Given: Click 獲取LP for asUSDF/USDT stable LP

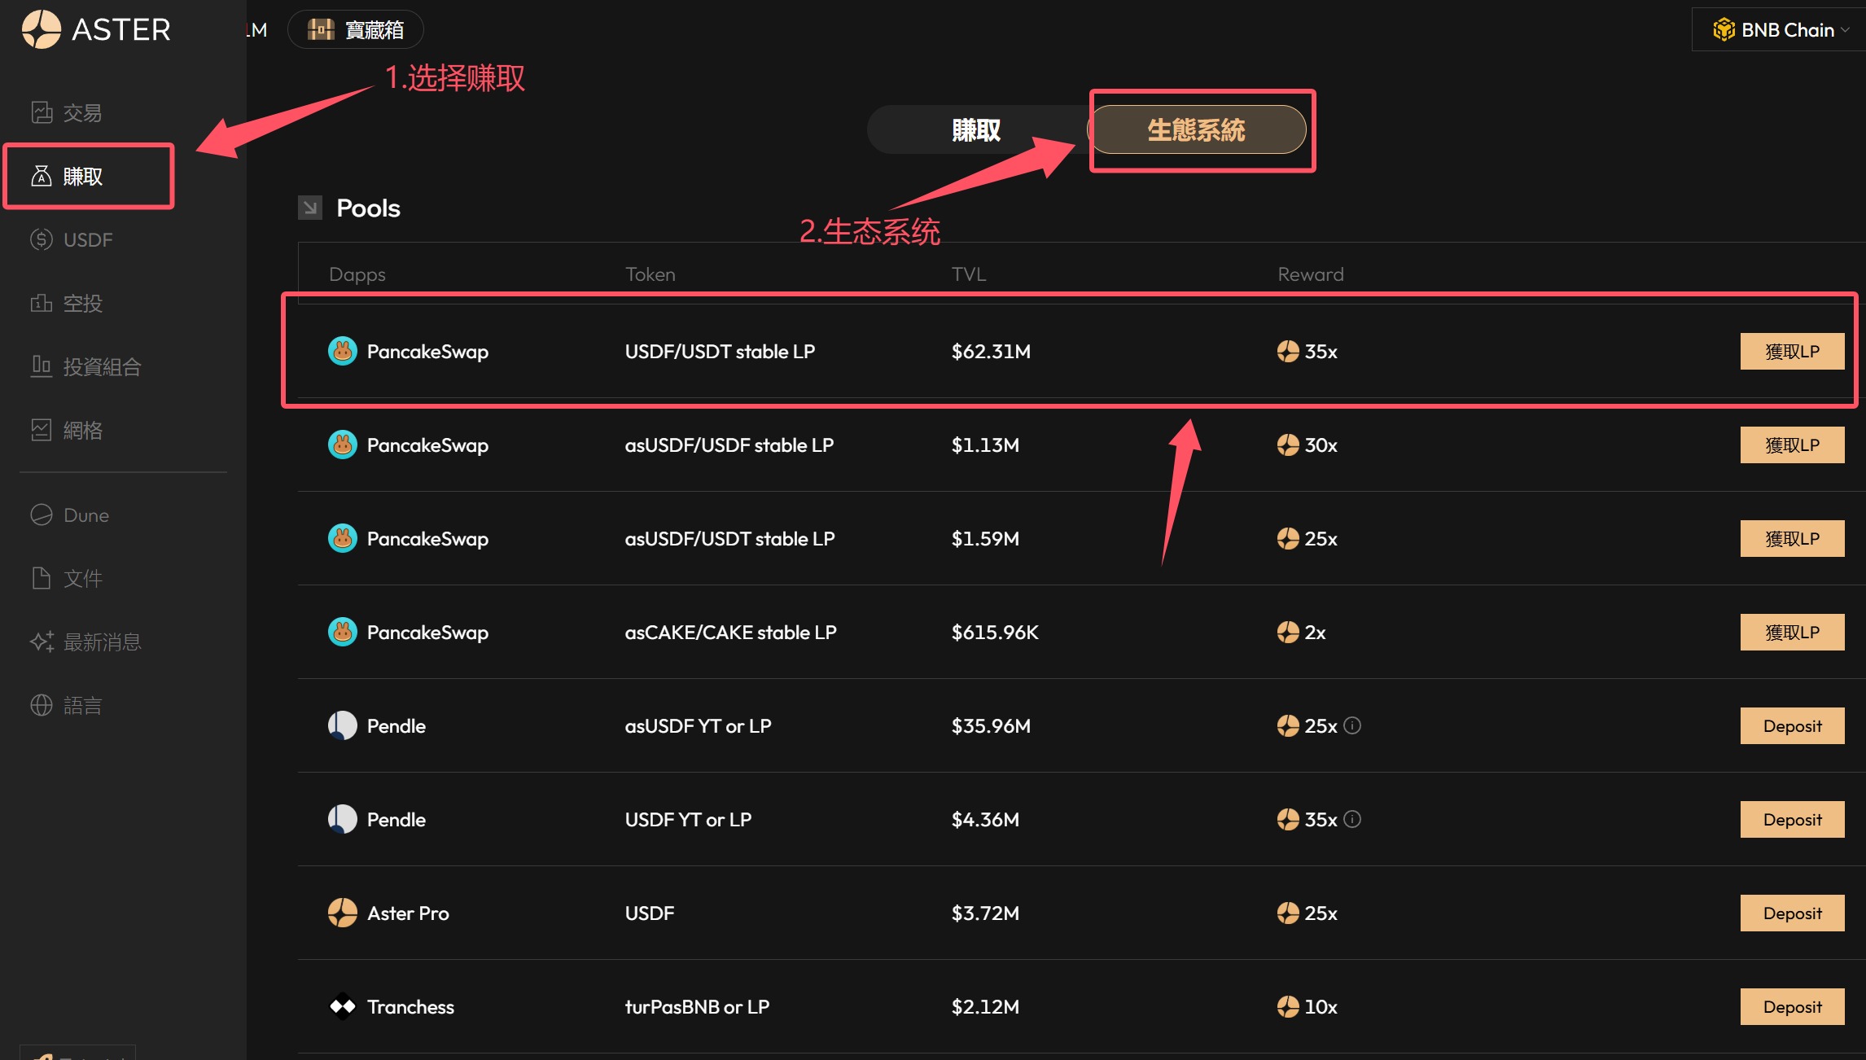Looking at the screenshot, I should (1792, 538).
